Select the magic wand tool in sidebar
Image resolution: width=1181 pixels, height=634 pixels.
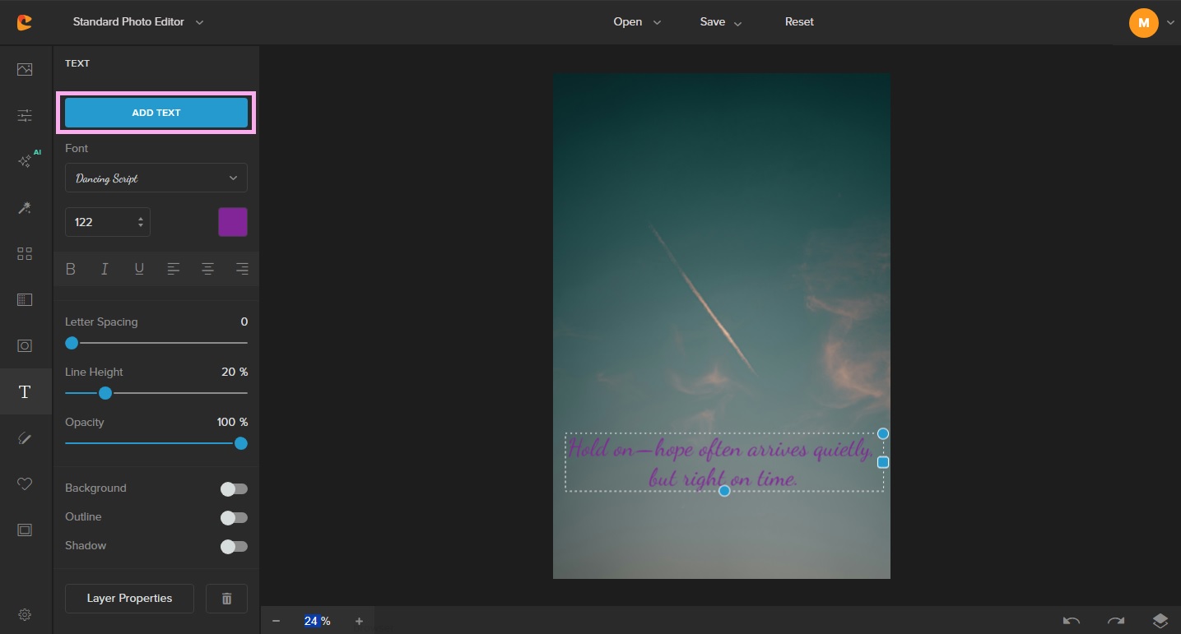click(x=25, y=208)
